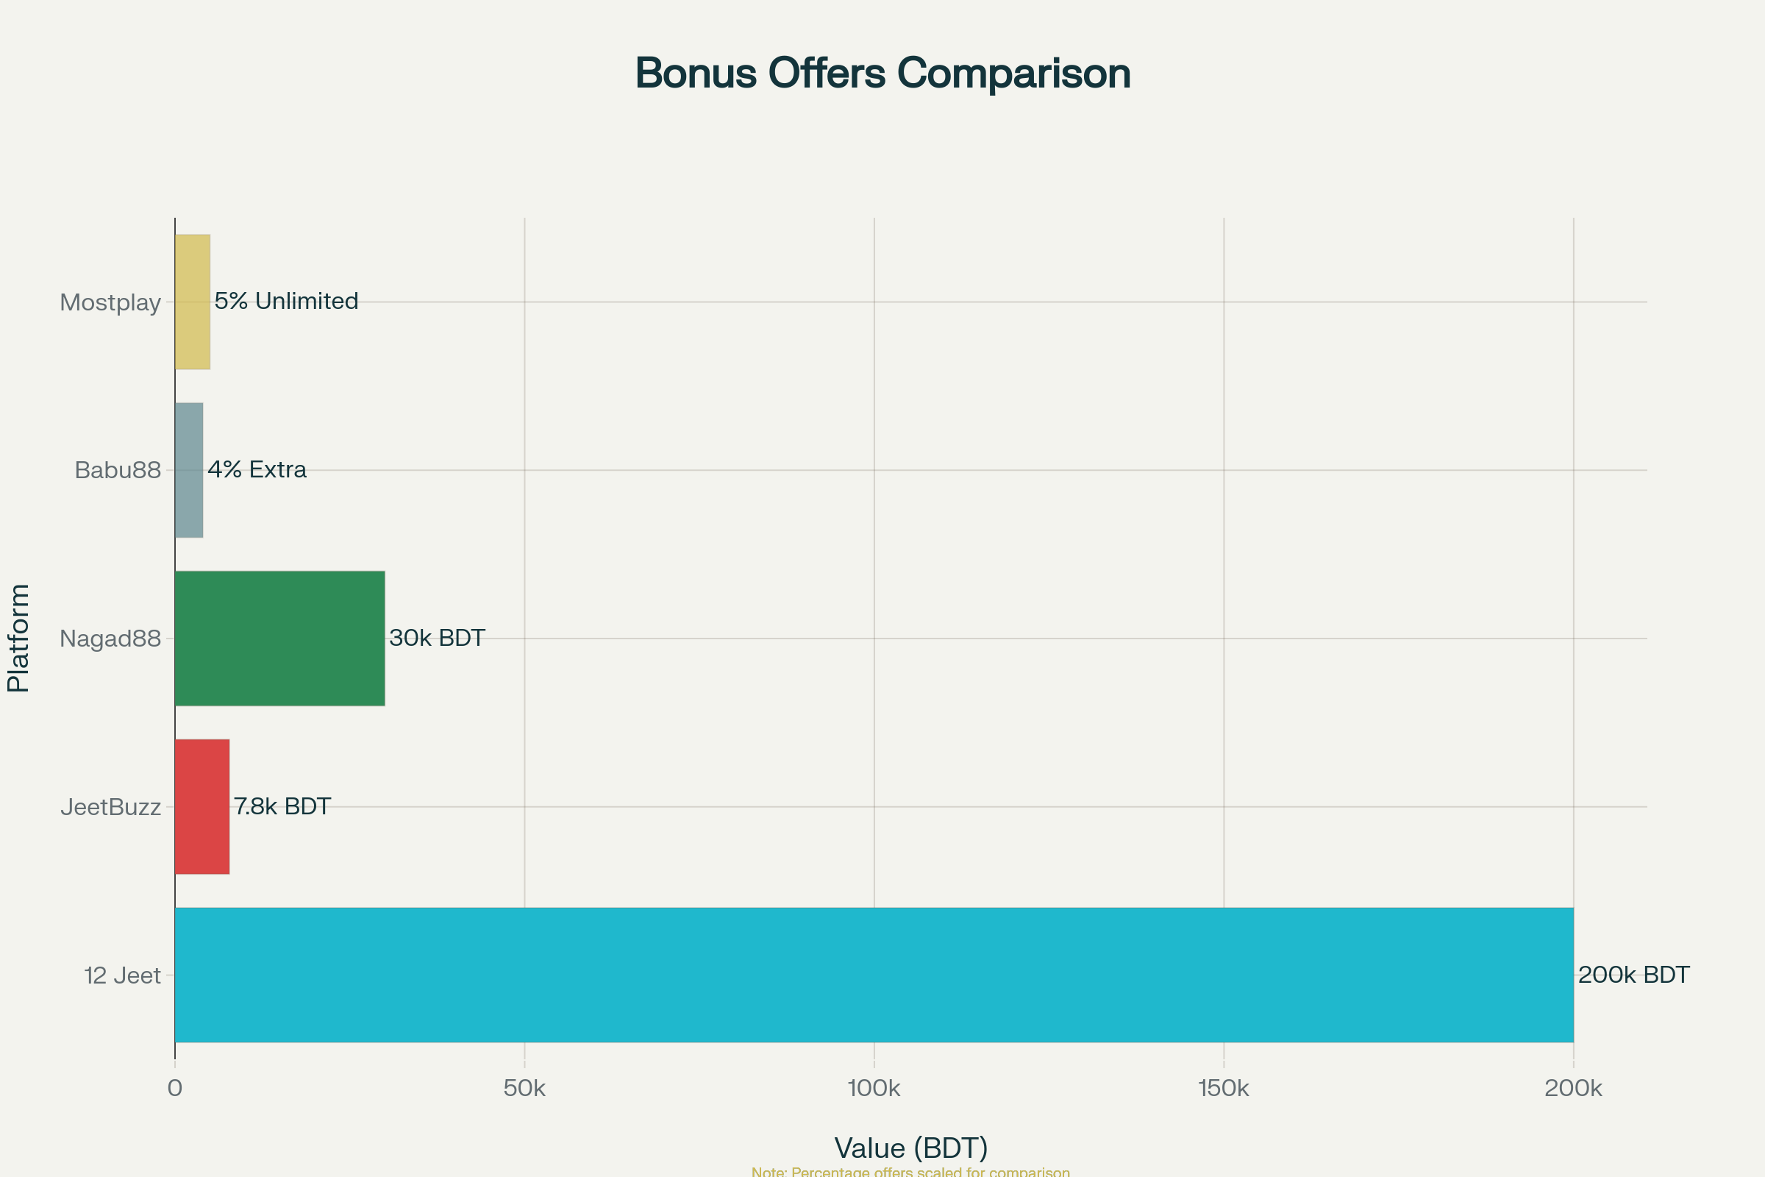Click the 50k x-axis tick label
This screenshot has width=1765, height=1177.
tap(524, 1088)
